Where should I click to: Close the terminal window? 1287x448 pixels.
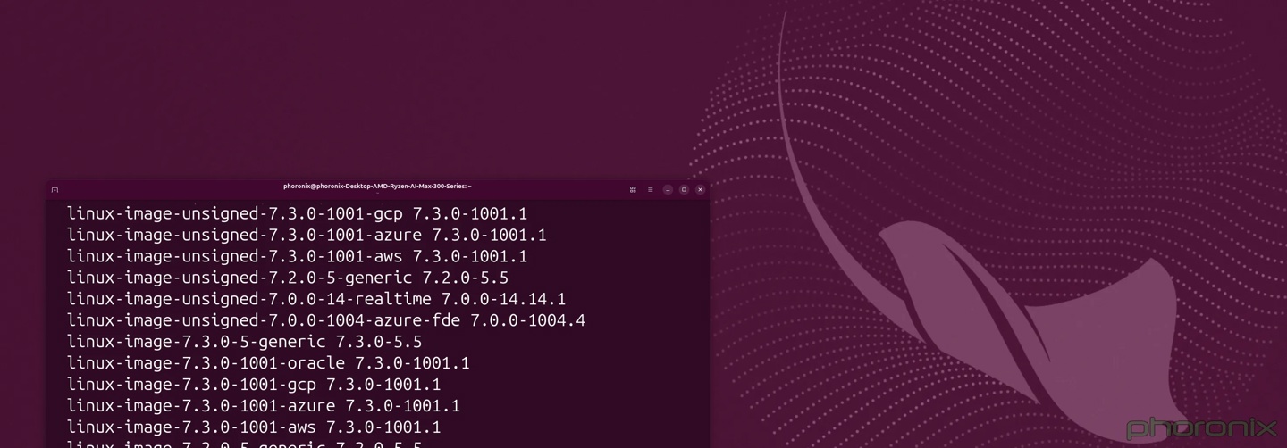[x=700, y=189]
